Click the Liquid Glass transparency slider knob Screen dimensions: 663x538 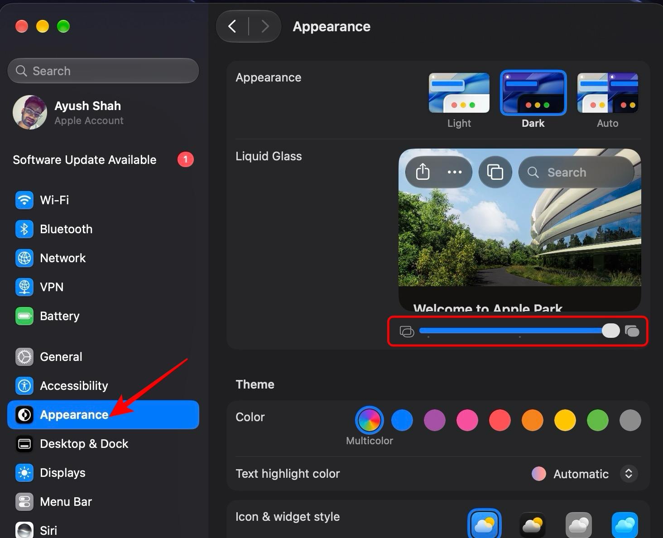[x=610, y=331]
